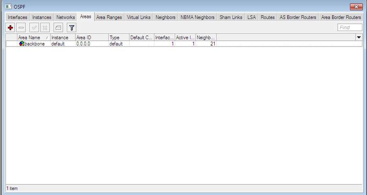The image size is (367, 195).
Task: Open the columns dropdown arrow
Action: coord(359,37)
